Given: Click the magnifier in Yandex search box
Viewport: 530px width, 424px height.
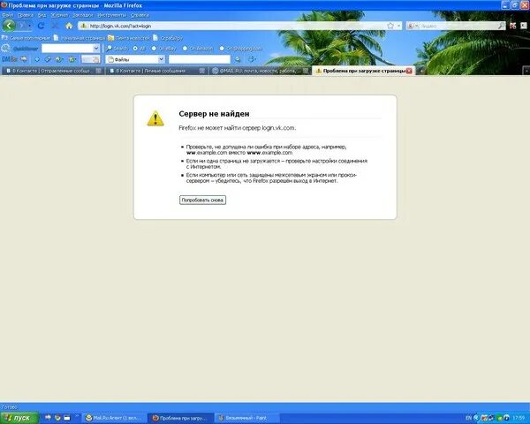Looking at the screenshot, I should (x=501, y=26).
